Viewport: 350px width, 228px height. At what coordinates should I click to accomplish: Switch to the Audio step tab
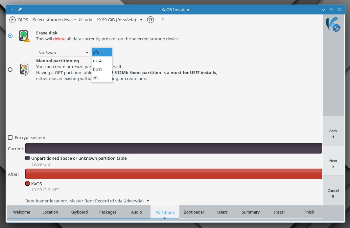coord(136,212)
